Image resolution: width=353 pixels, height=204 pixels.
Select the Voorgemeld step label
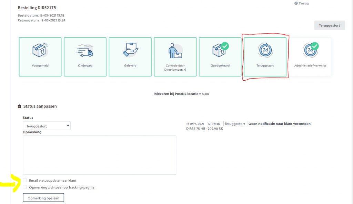40,65
